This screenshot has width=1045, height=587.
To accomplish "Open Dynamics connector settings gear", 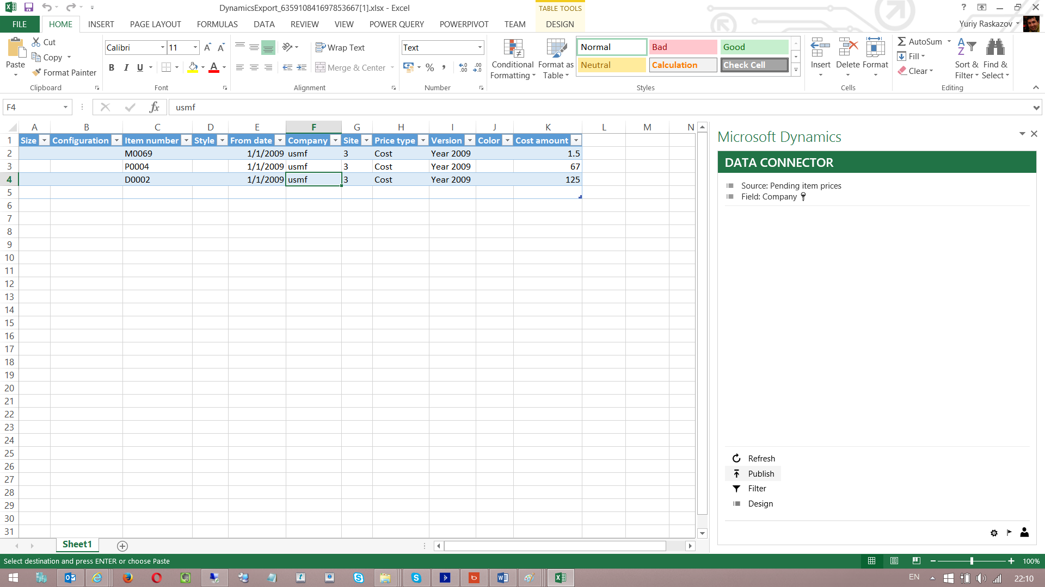I will [994, 533].
